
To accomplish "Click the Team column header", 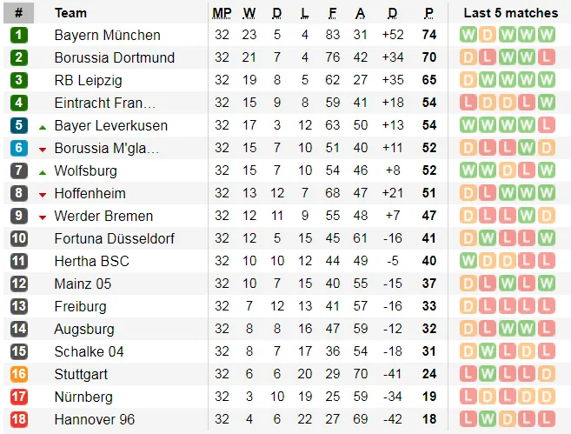I will click(x=70, y=13).
